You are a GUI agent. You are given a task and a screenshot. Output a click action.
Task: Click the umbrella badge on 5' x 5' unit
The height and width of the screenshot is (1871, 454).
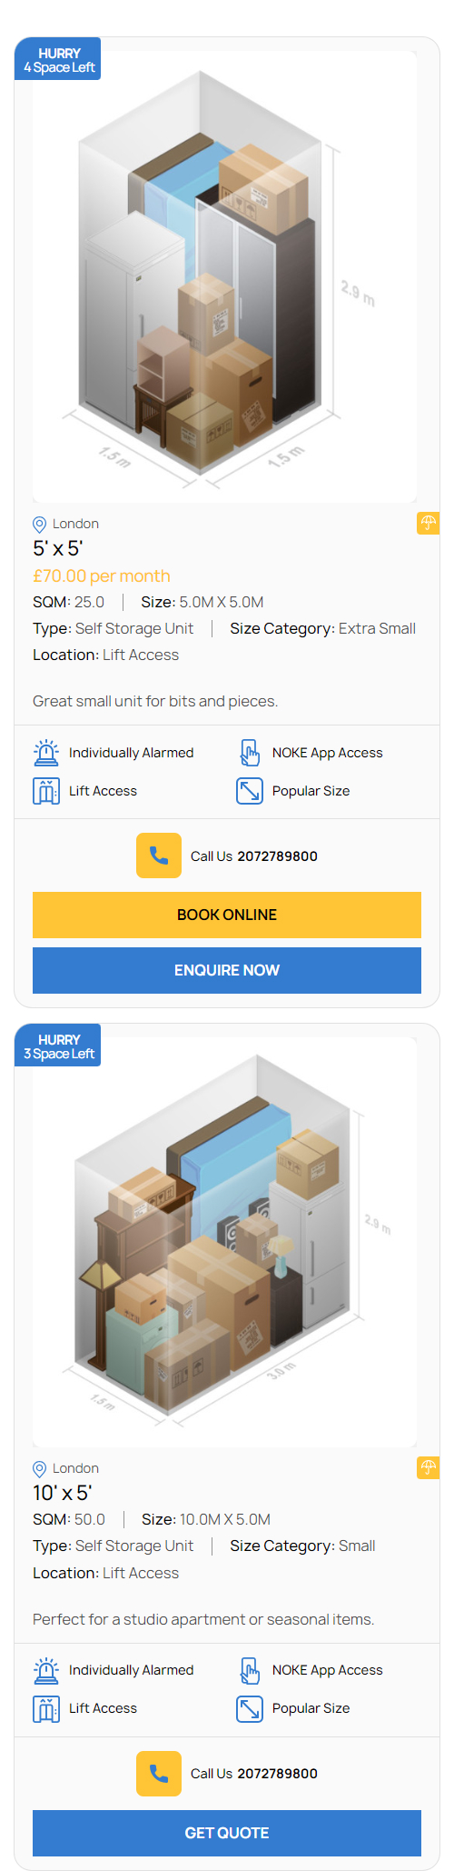(429, 523)
